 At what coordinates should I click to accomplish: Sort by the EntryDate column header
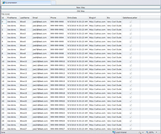[78, 18]
